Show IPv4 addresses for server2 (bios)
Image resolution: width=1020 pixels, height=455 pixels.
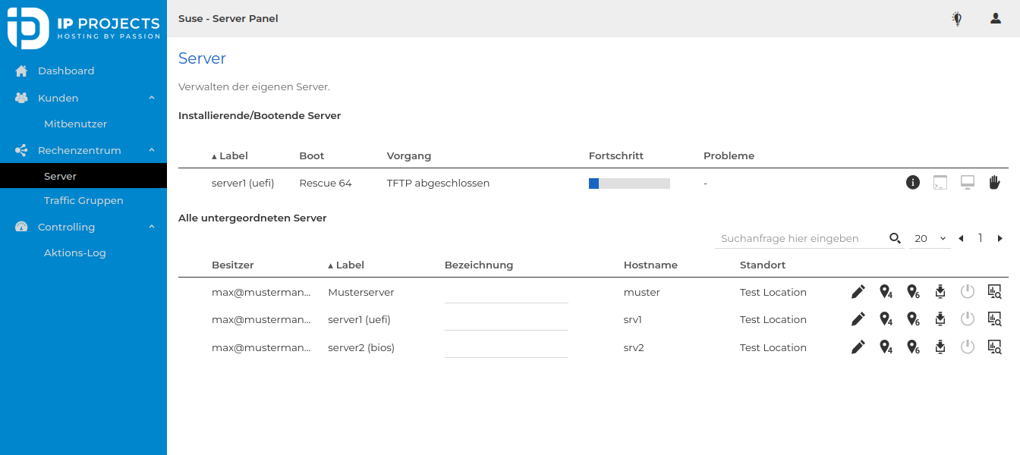tap(886, 347)
